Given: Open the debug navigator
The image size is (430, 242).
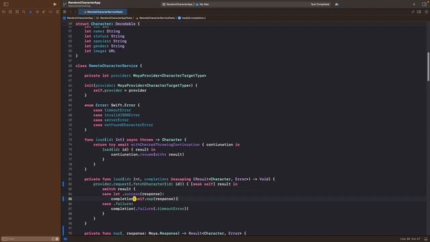Looking at the screenshot, I should point(44,12).
